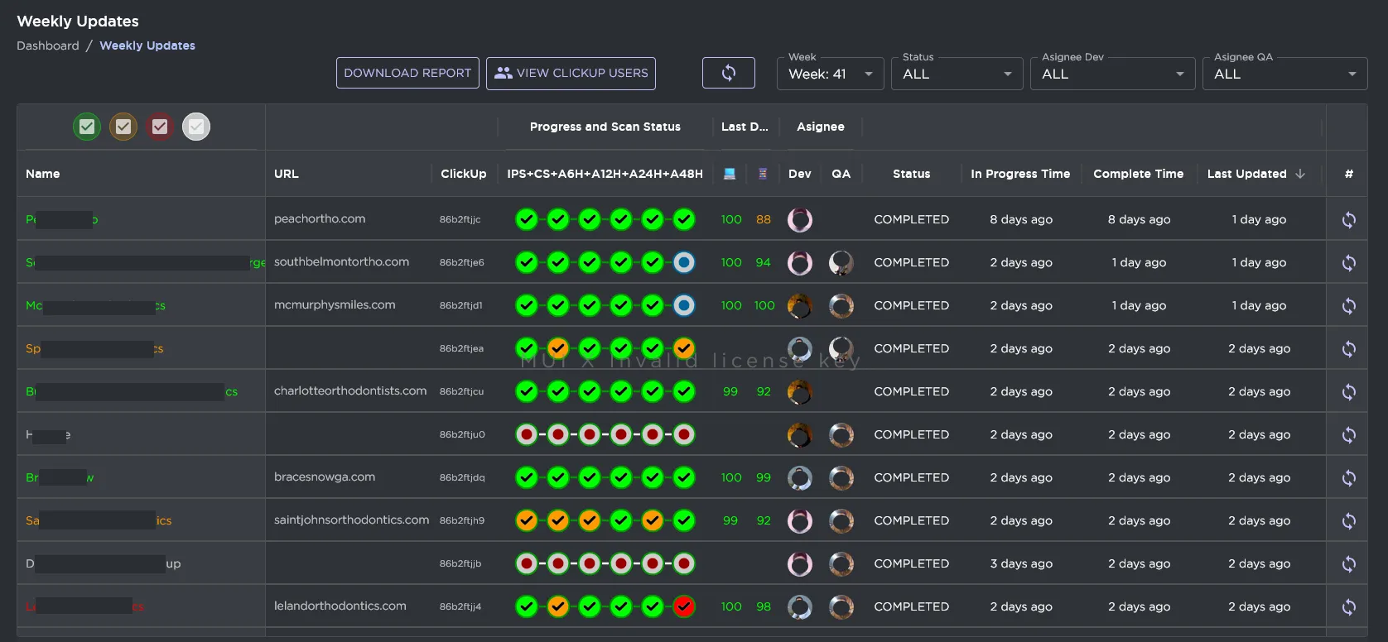
Task: Toggle the green status filter checkbox
Action: pyautogui.click(x=87, y=127)
